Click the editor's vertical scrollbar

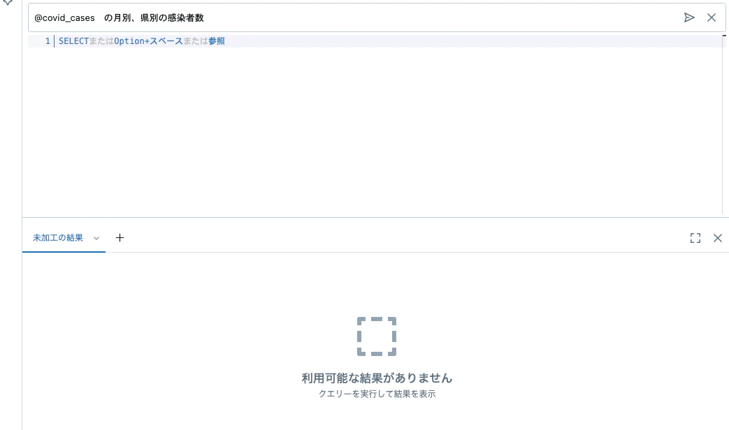(724, 126)
